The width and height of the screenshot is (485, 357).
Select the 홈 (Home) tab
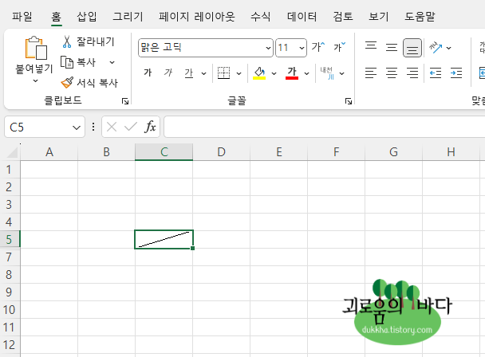click(x=57, y=17)
